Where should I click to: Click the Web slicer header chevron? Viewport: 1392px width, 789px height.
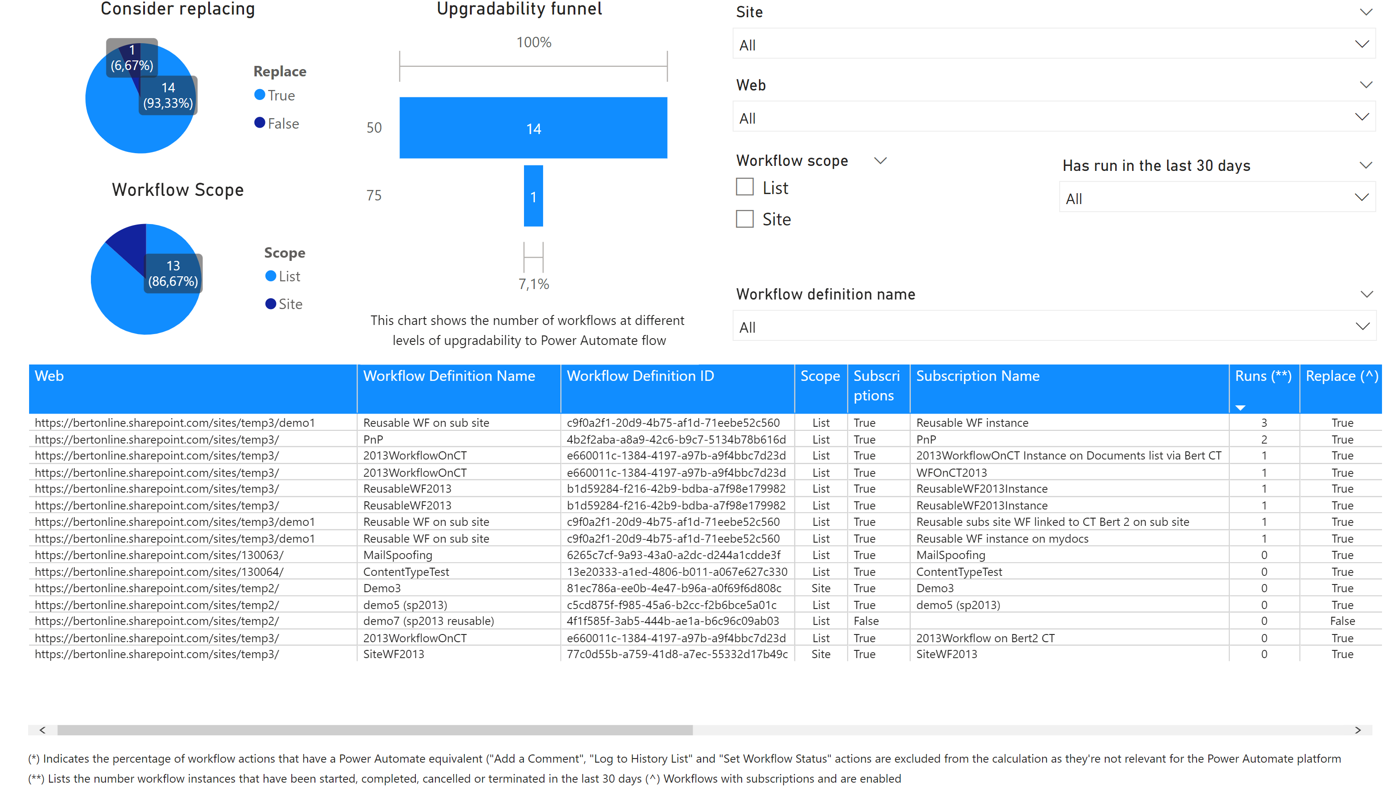tap(1366, 85)
